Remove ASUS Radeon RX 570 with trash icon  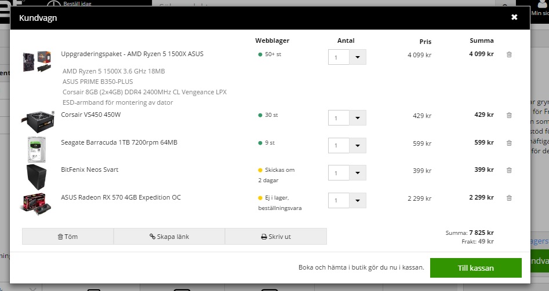point(509,198)
